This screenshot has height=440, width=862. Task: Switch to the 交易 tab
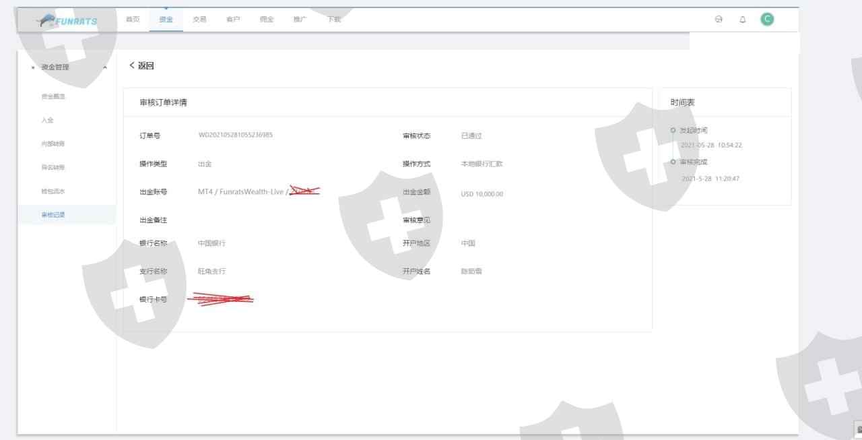199,20
